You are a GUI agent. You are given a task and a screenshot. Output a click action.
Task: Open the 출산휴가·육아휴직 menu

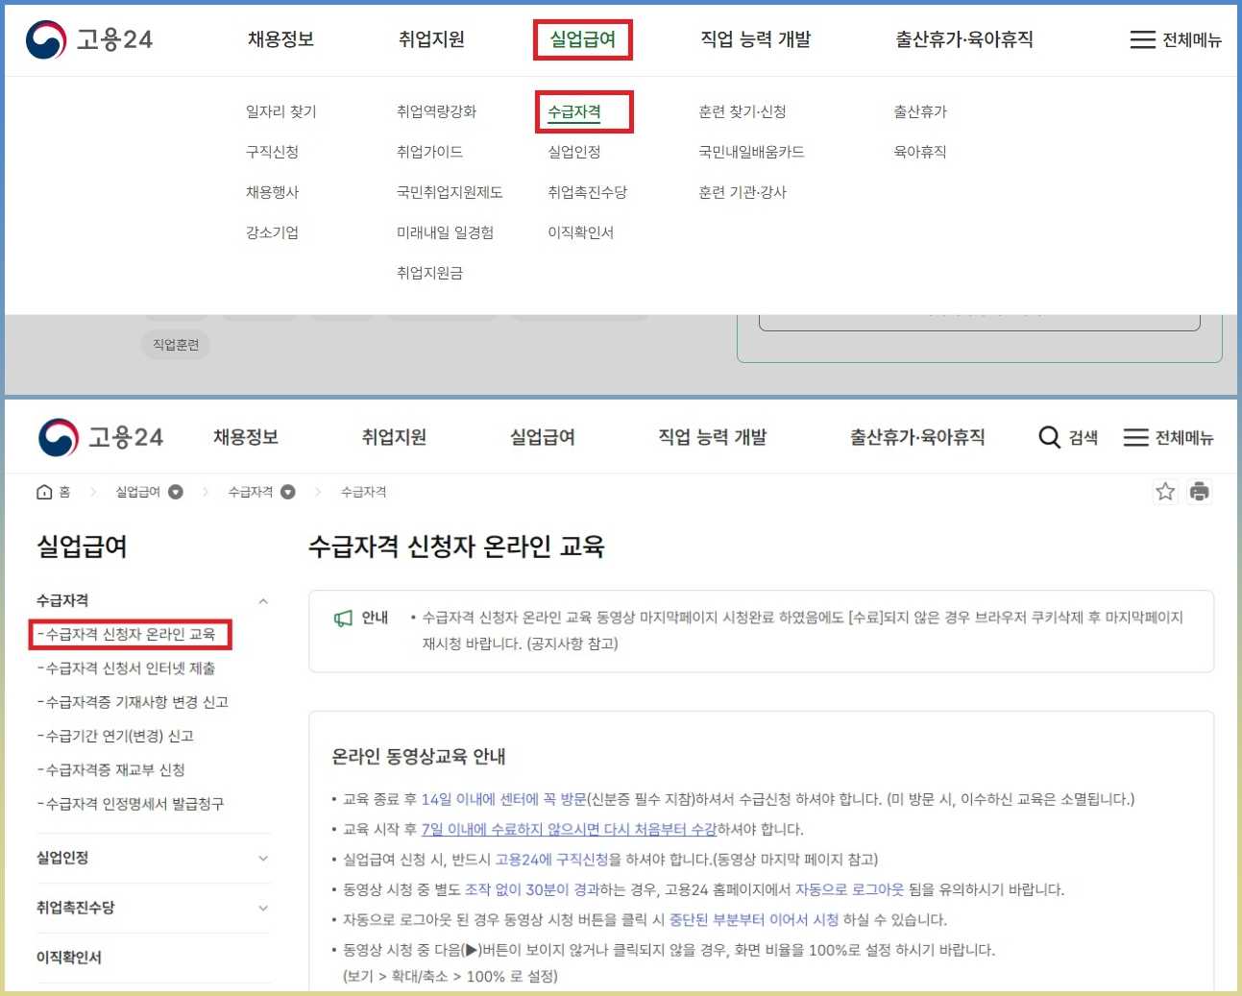917,437
